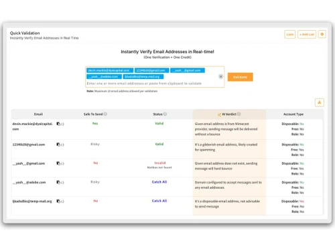View JSON braces icon for __yash__@gmail.com
The image size is (335, 251).
tap(62, 163)
